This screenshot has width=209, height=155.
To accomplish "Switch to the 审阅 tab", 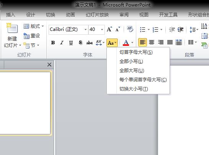I will pyautogui.click(x=124, y=15).
